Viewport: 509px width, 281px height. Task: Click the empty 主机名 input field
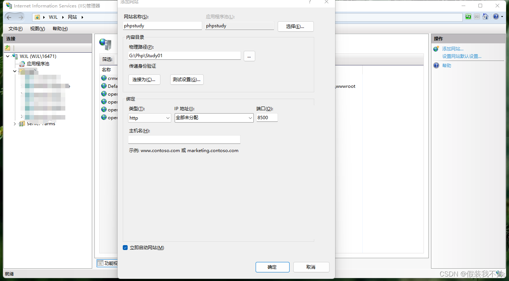[x=184, y=139]
